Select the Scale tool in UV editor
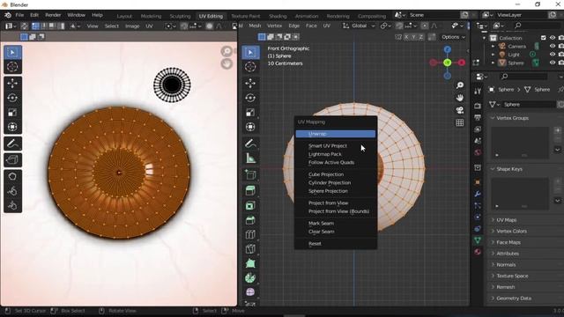The image size is (564, 317). pos(12,113)
